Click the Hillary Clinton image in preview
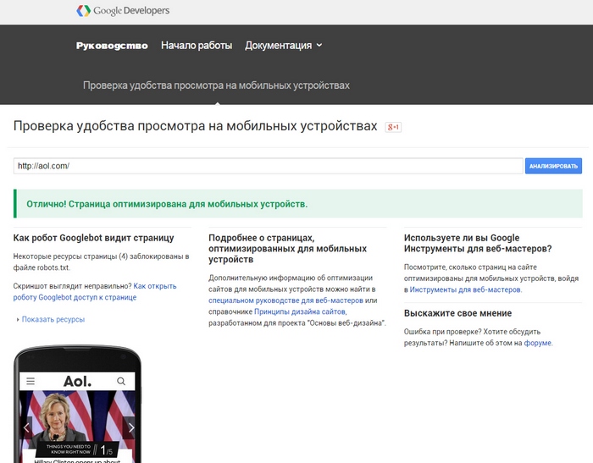 pos(77,420)
